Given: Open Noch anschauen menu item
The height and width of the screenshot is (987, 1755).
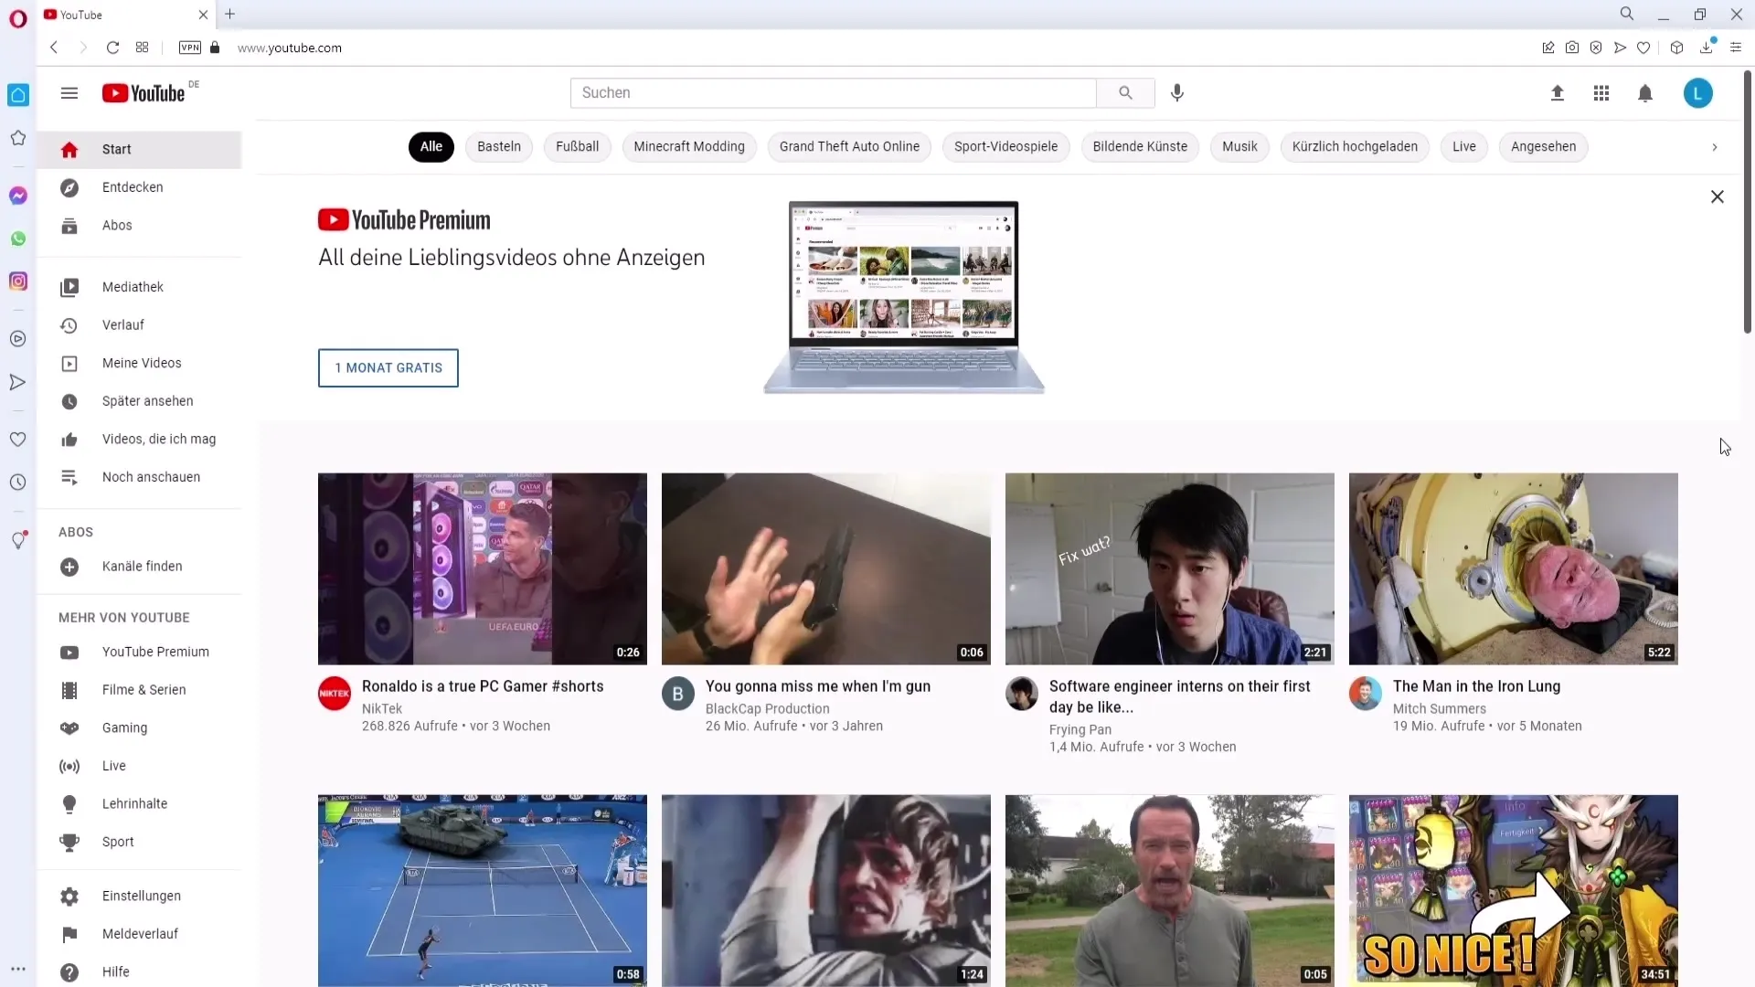Looking at the screenshot, I should tap(151, 476).
